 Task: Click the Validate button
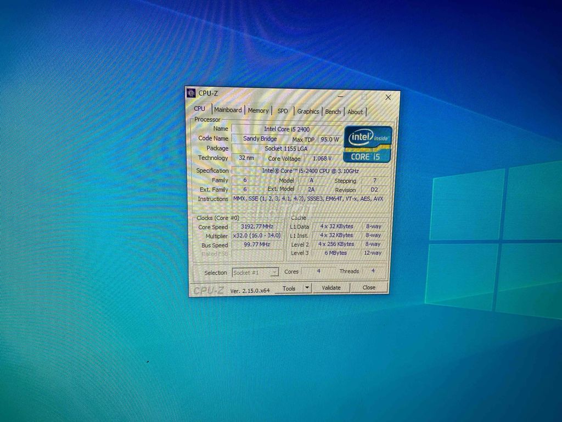pyautogui.click(x=331, y=288)
